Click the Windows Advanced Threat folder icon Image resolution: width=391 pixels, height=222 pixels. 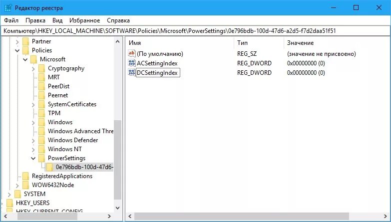tap(41, 131)
